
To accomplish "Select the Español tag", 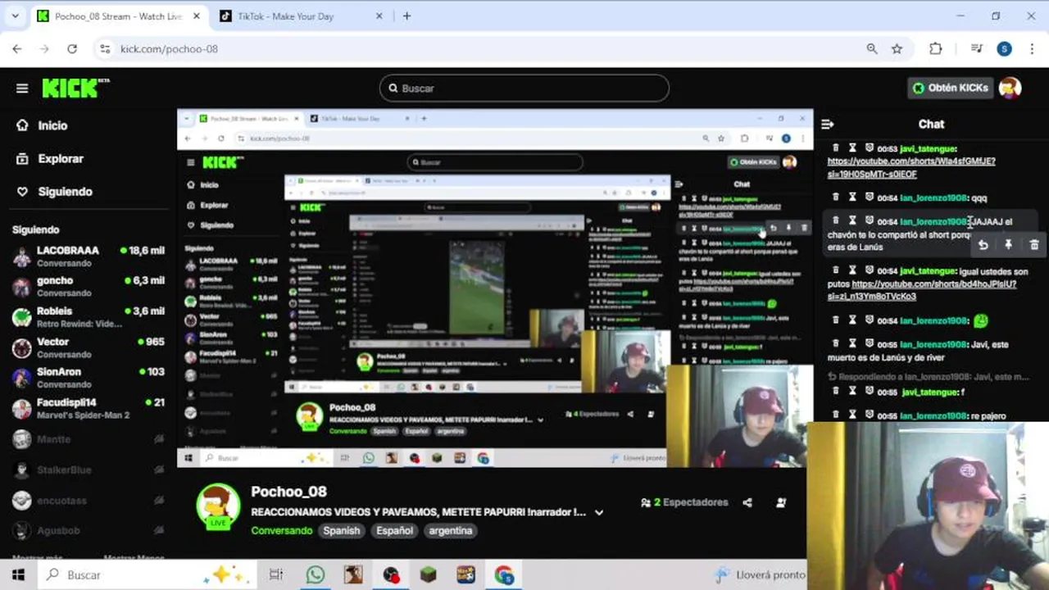I will pyautogui.click(x=394, y=530).
